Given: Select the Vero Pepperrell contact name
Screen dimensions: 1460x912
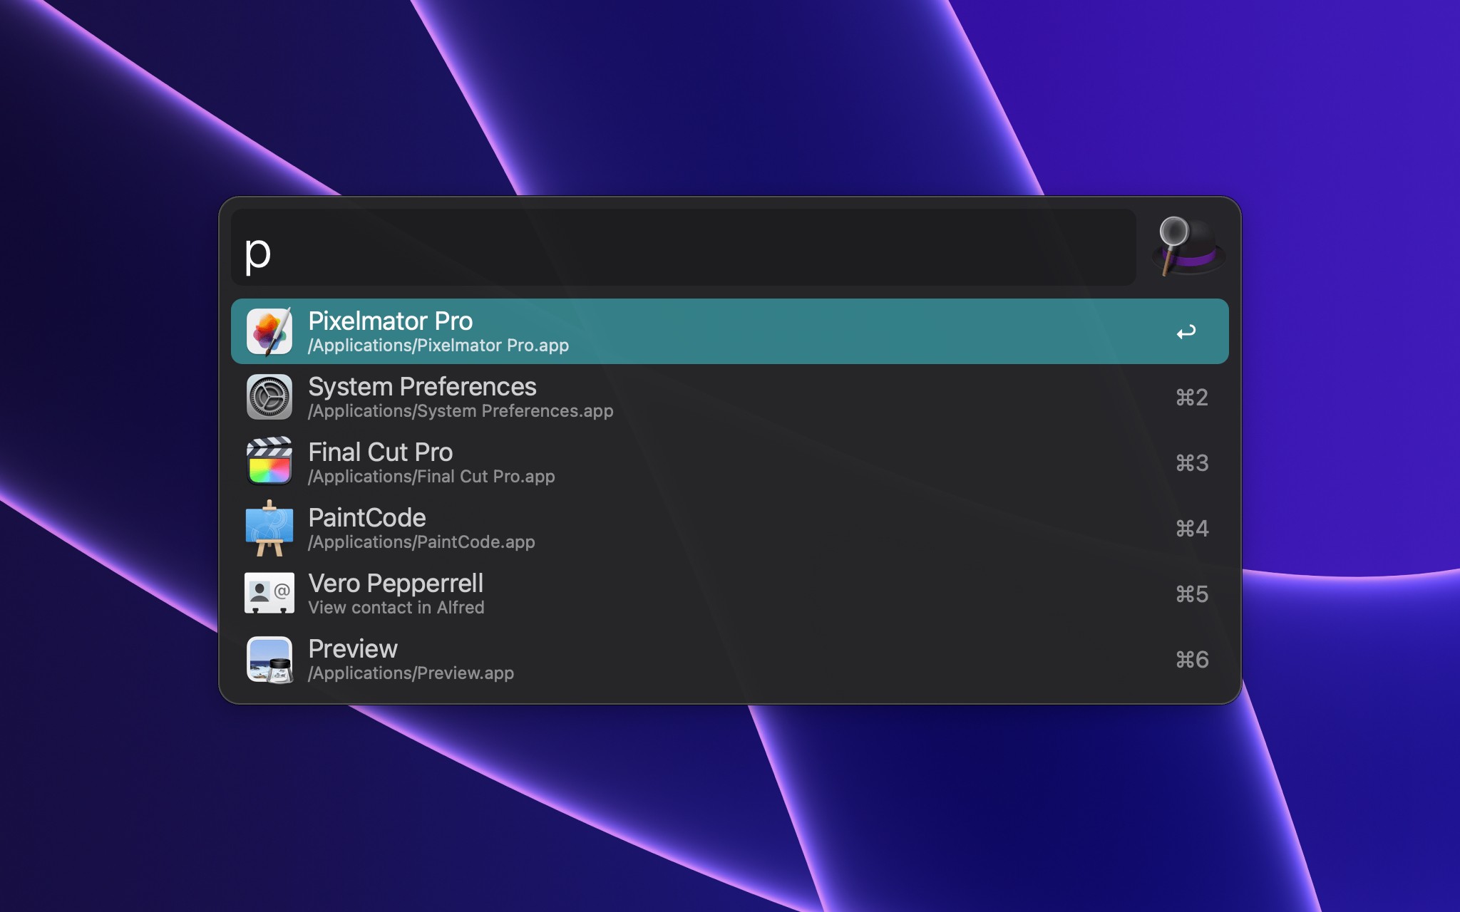Looking at the screenshot, I should (x=396, y=584).
